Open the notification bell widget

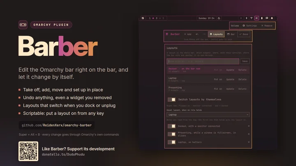point(272,18)
